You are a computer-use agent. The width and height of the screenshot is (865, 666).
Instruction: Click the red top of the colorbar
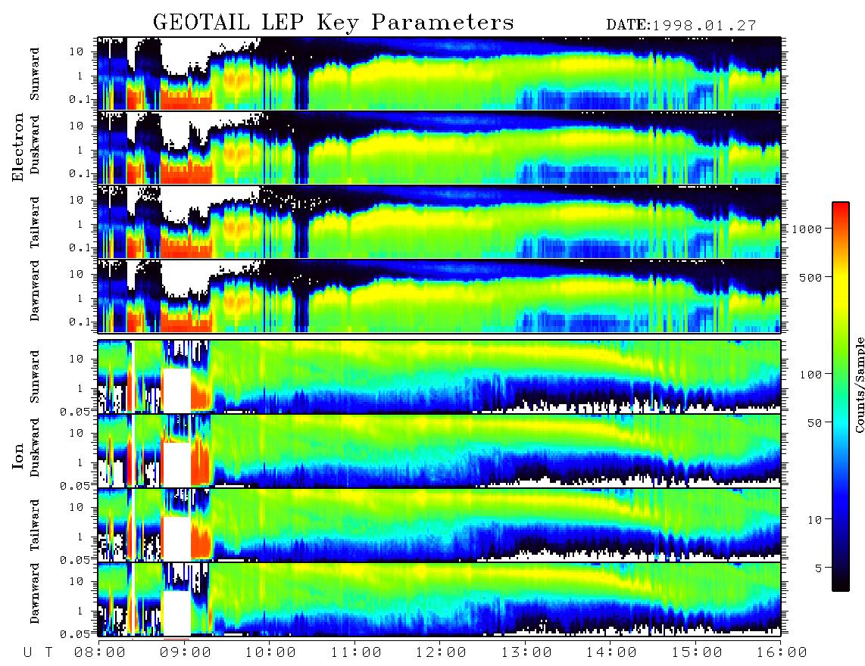pos(841,210)
